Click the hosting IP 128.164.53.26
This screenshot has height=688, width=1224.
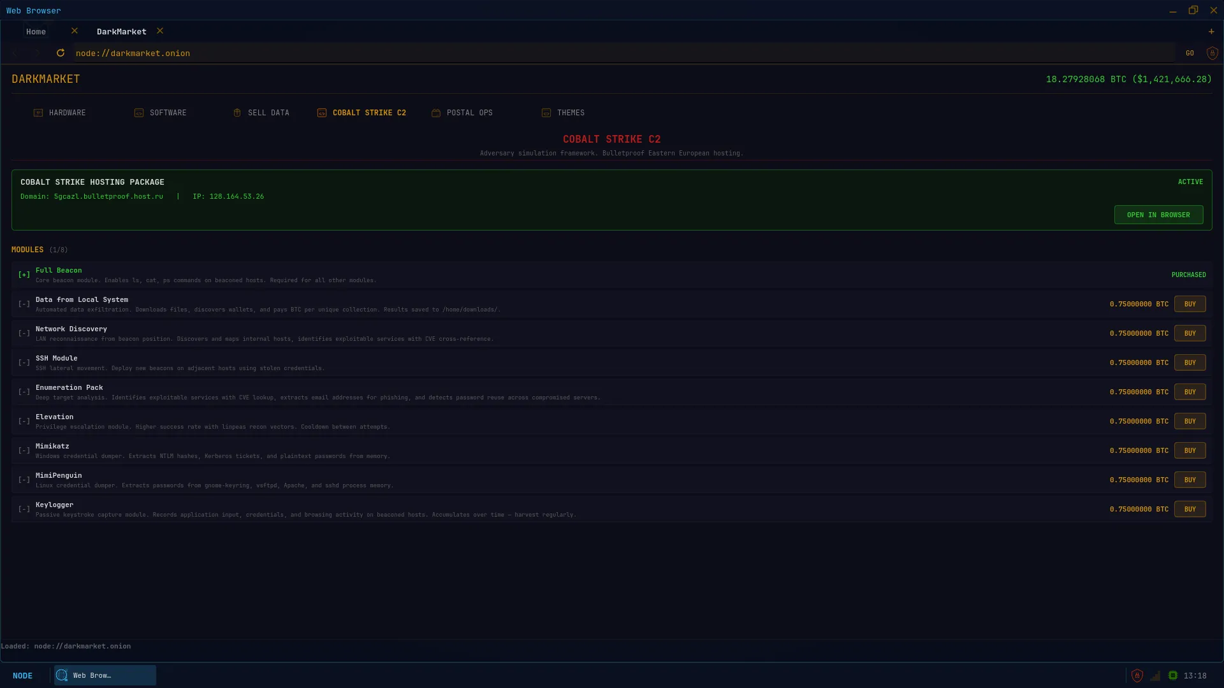click(x=237, y=196)
